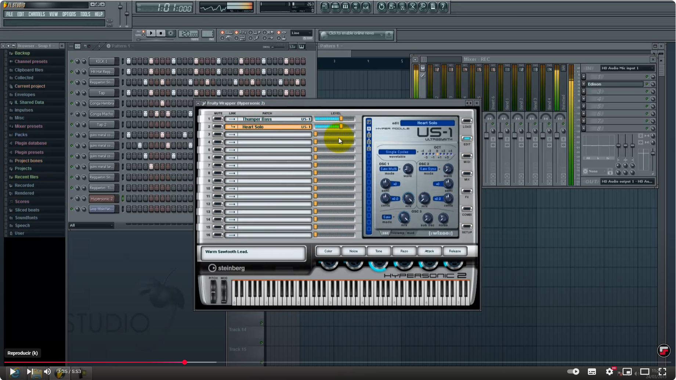Switch to the mod tab in US-1
The width and height of the screenshot is (676, 380).
411,233
